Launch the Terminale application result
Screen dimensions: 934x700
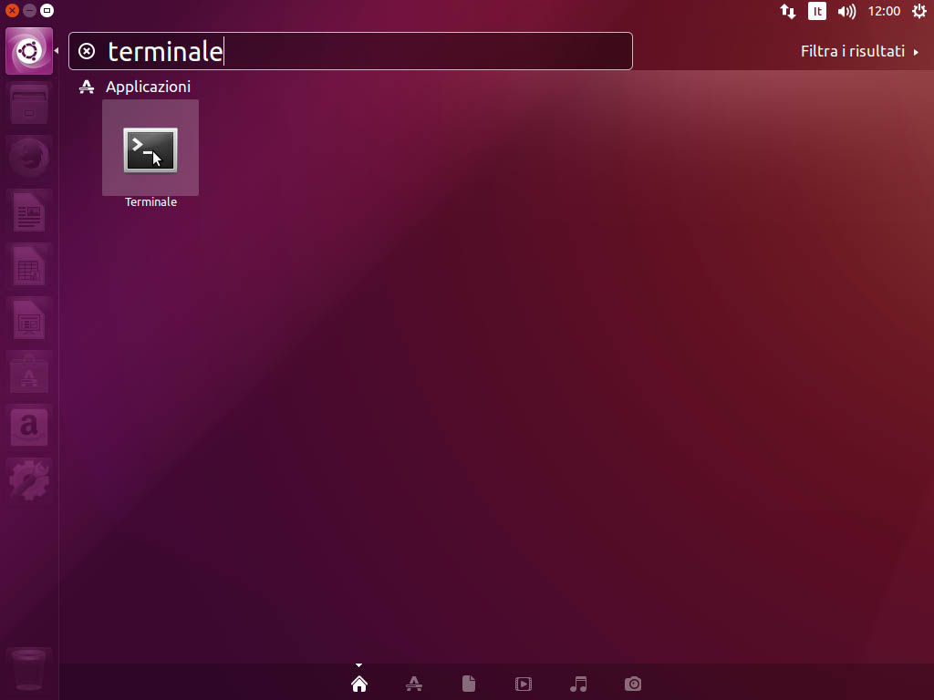pyautogui.click(x=150, y=150)
